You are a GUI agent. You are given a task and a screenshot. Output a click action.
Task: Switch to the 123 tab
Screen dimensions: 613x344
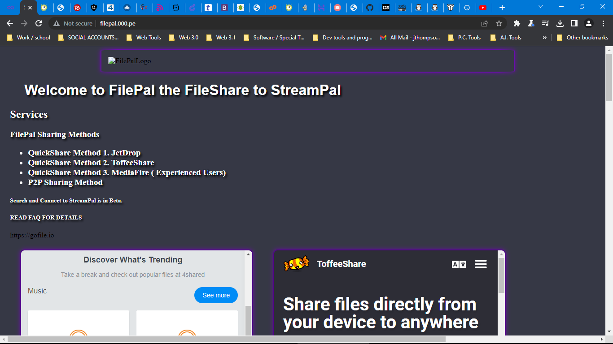(x=386, y=8)
